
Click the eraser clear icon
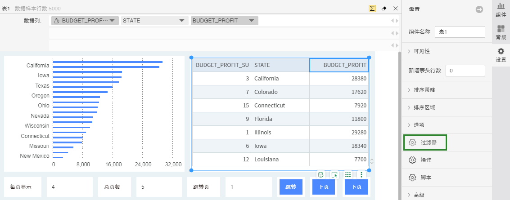point(384,9)
